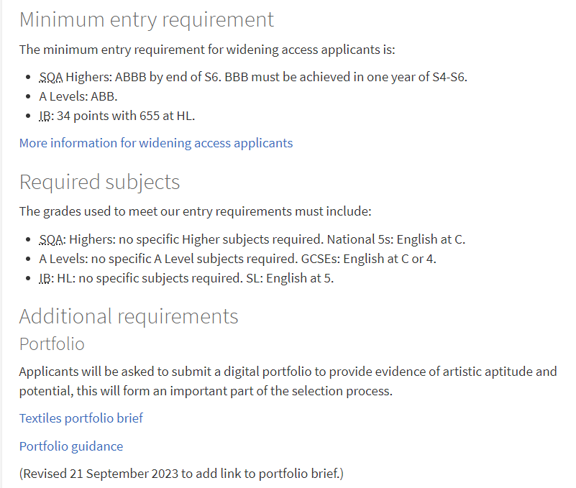576x488 pixels.
Task: Open the 'More information for widening access applicants' link
Action: [156, 143]
